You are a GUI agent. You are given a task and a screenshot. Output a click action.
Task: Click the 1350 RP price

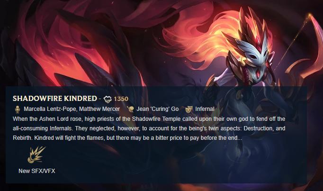click(x=121, y=99)
